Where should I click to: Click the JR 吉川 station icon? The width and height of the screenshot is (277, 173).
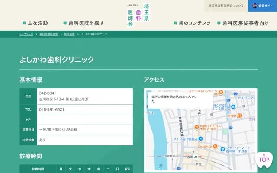coord(196,157)
